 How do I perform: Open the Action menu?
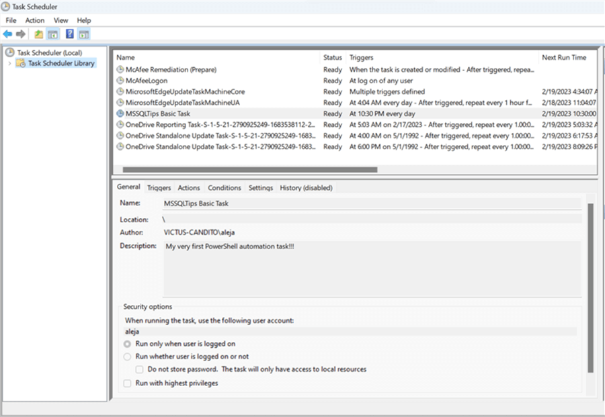coord(35,20)
